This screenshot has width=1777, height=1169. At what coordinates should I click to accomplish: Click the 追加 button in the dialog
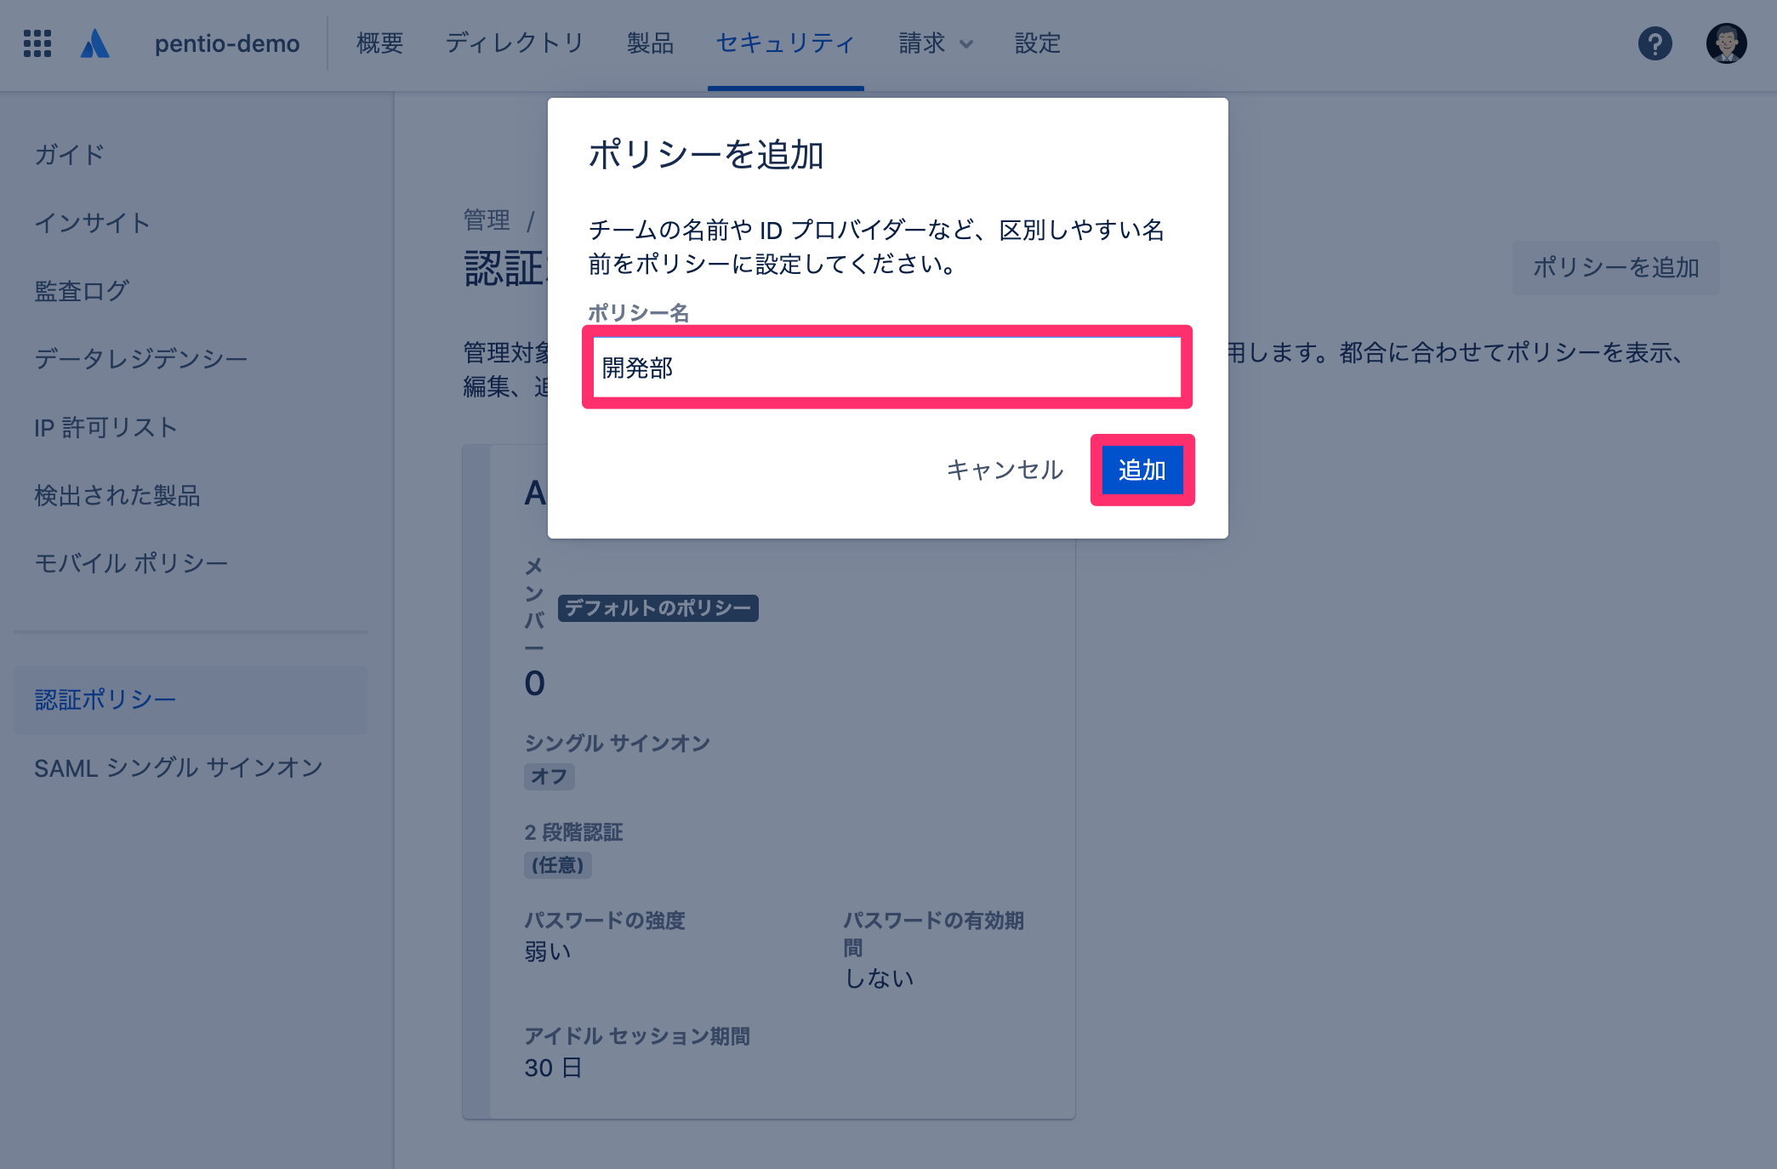click(1142, 470)
